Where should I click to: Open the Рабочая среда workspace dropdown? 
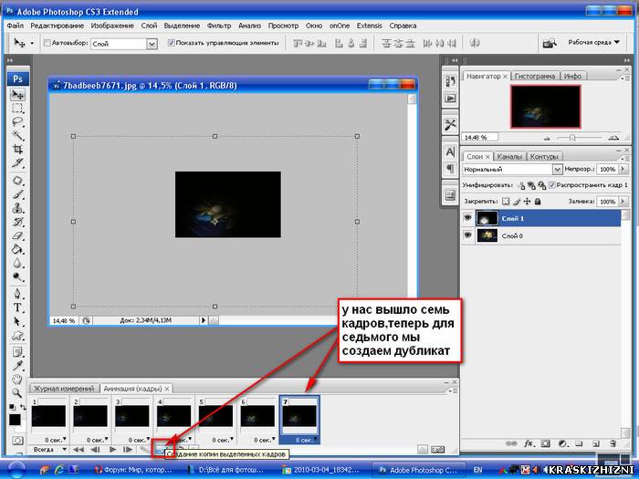pyautogui.click(x=593, y=42)
